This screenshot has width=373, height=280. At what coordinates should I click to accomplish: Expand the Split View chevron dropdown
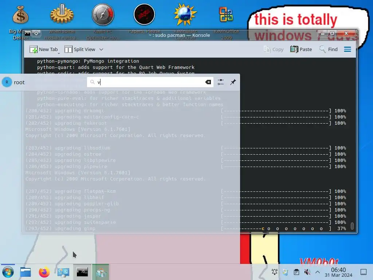(x=101, y=49)
